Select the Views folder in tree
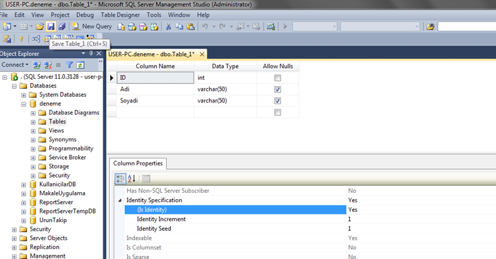This screenshot has height=259, width=496. point(56,130)
